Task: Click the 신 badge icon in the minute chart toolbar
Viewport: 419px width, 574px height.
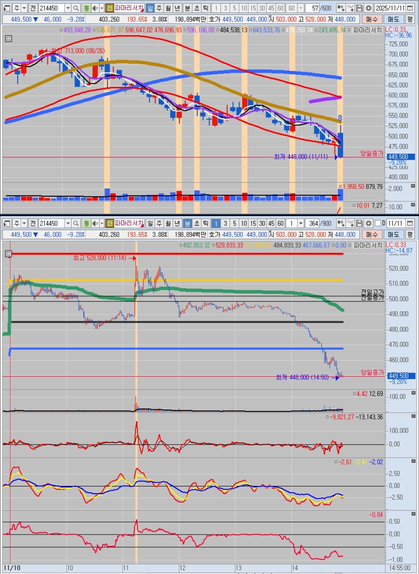Action: 110,223
